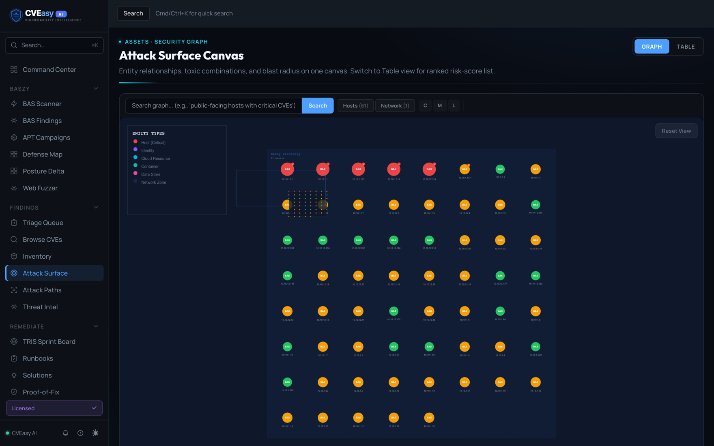
Task: Click the Cloud Resource legend entry
Action: point(152,159)
